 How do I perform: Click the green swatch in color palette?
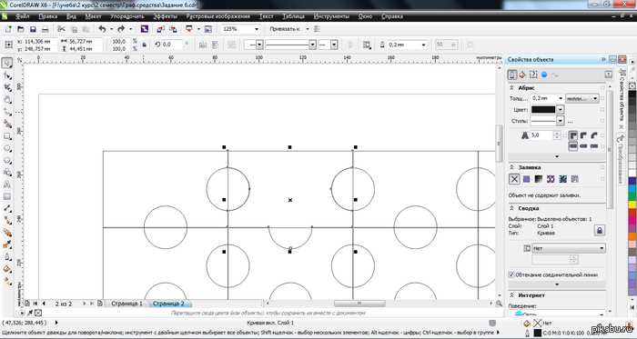[x=632, y=195]
